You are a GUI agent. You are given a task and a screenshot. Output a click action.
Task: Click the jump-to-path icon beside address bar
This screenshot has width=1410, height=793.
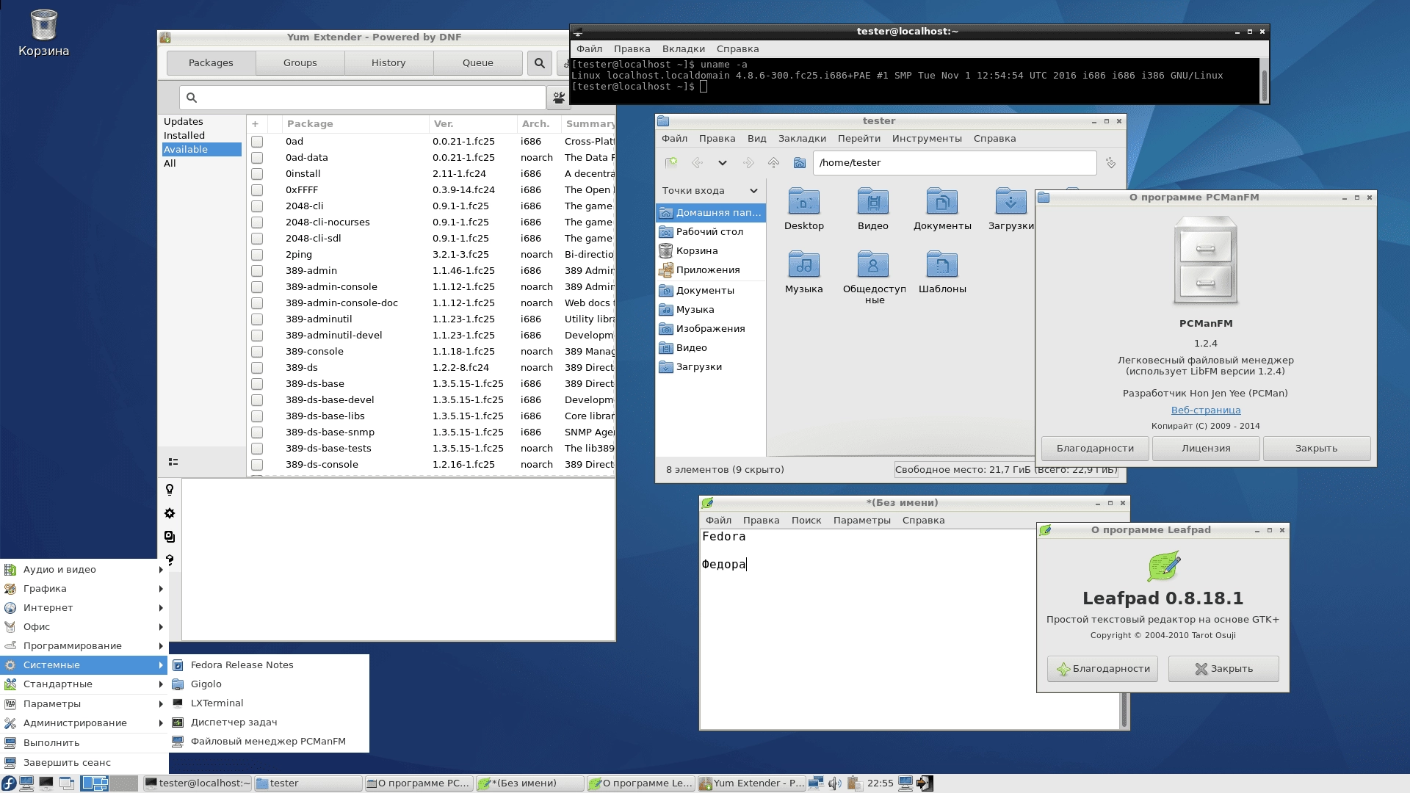coord(1110,163)
